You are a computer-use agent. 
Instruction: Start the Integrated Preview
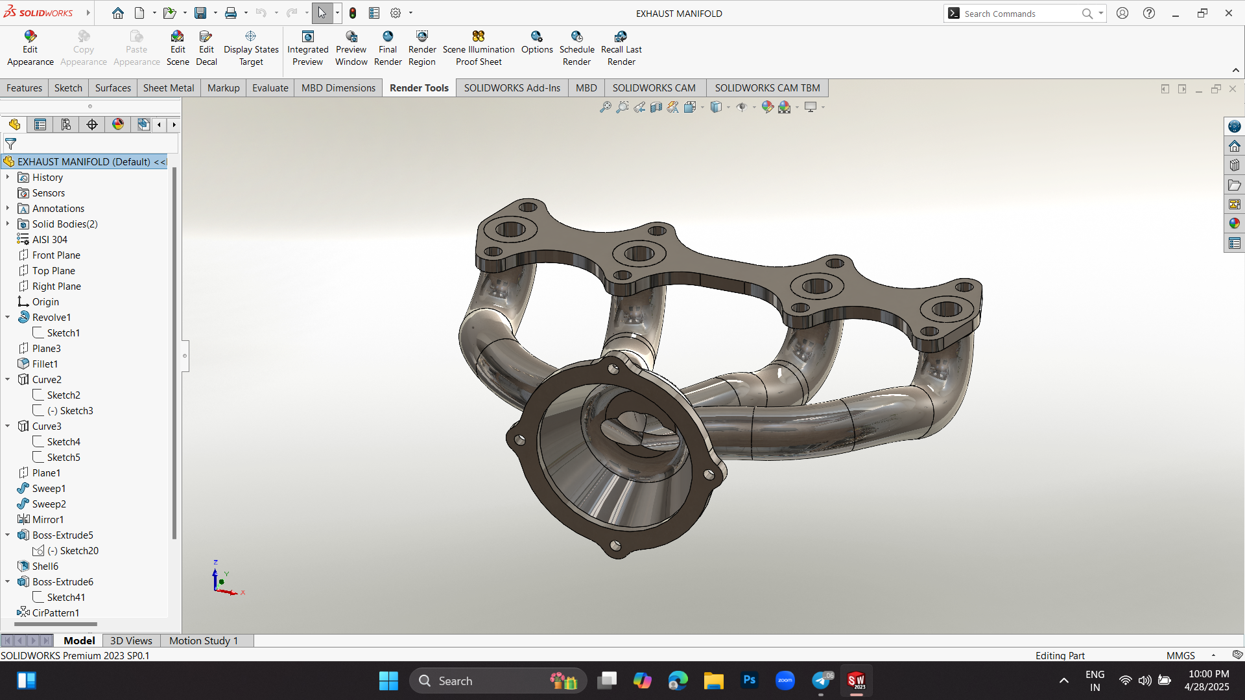tap(308, 36)
